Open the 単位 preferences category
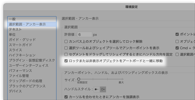 pos(32,34)
